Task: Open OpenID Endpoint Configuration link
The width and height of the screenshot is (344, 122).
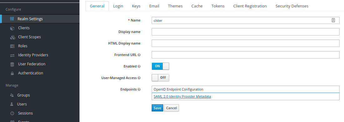Action: click(x=178, y=89)
